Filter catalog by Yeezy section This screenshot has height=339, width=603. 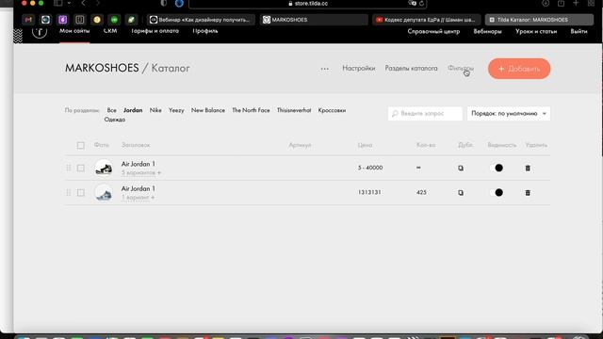tap(176, 110)
